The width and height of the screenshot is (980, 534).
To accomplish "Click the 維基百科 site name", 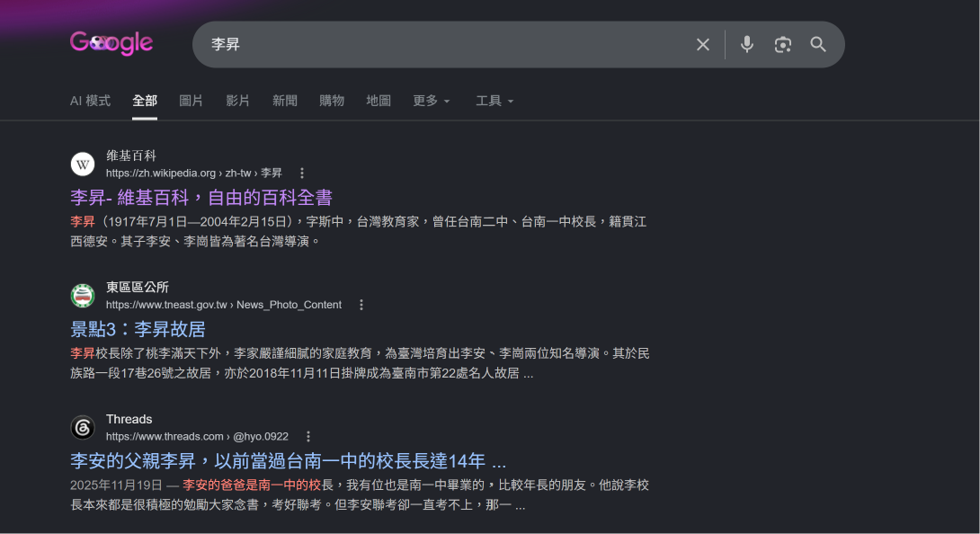I will point(130,156).
